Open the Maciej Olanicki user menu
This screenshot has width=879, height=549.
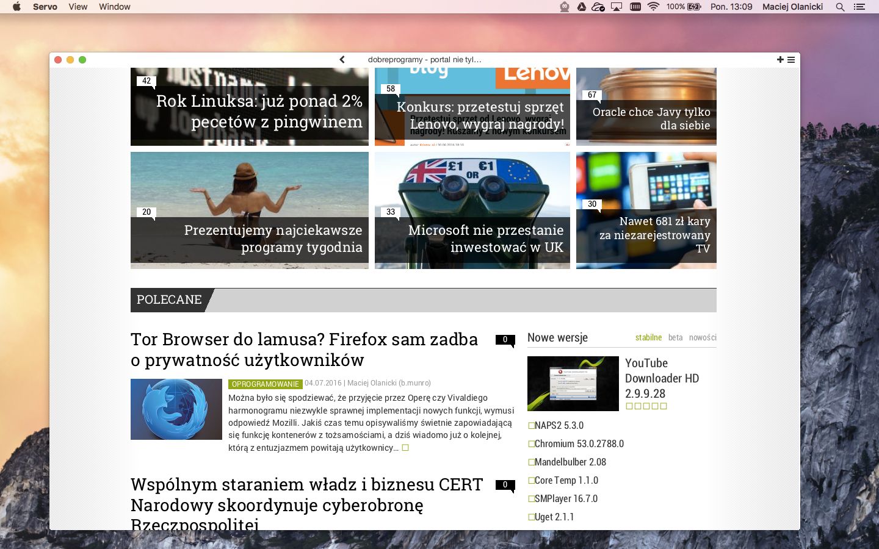[792, 7]
